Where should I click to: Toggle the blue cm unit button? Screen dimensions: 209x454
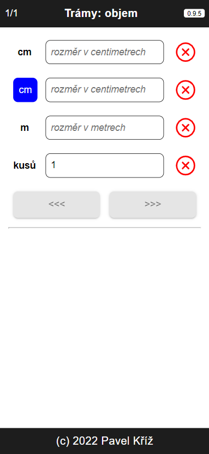pos(25,90)
